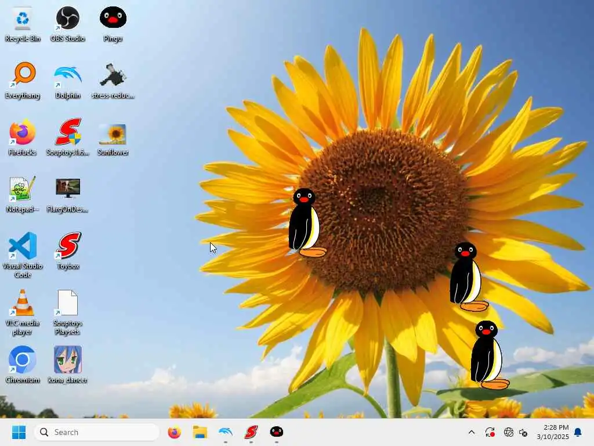The height and width of the screenshot is (446, 594).
Task: Launch OBS Studio from the desktop
Action: point(67,23)
